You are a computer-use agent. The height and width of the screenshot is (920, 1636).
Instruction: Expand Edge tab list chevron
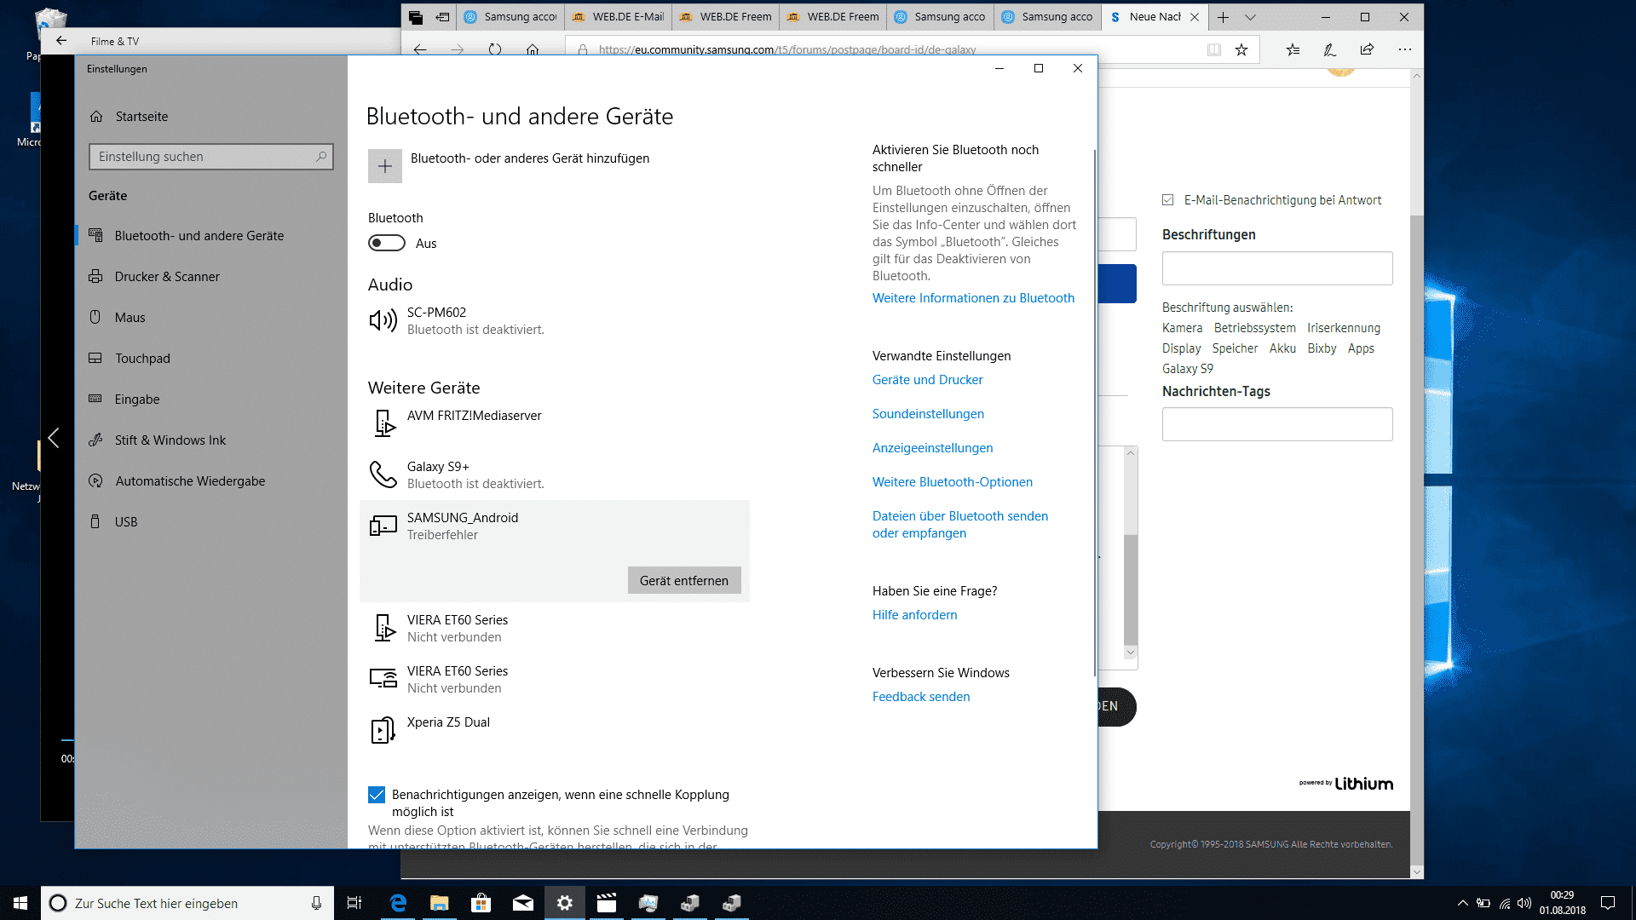coord(1250,17)
